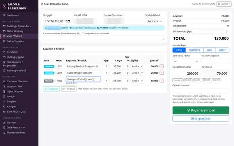This screenshot has width=234, height=146.
Task: Select TRANSFER payment method
Action: (x=195, y=50)
